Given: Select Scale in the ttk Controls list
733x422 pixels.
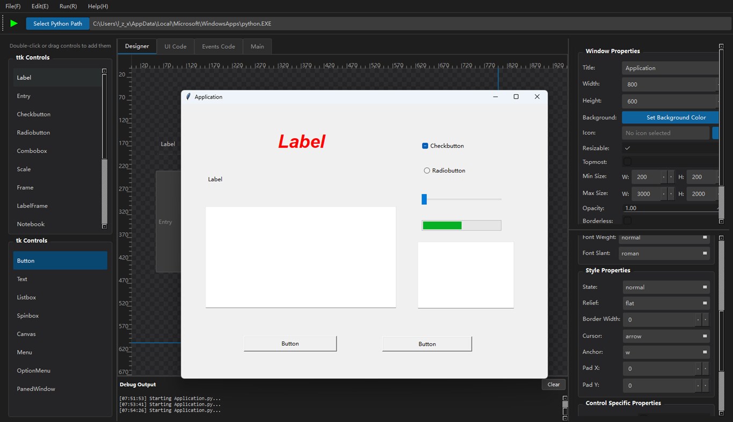Looking at the screenshot, I should pyautogui.click(x=57, y=169).
